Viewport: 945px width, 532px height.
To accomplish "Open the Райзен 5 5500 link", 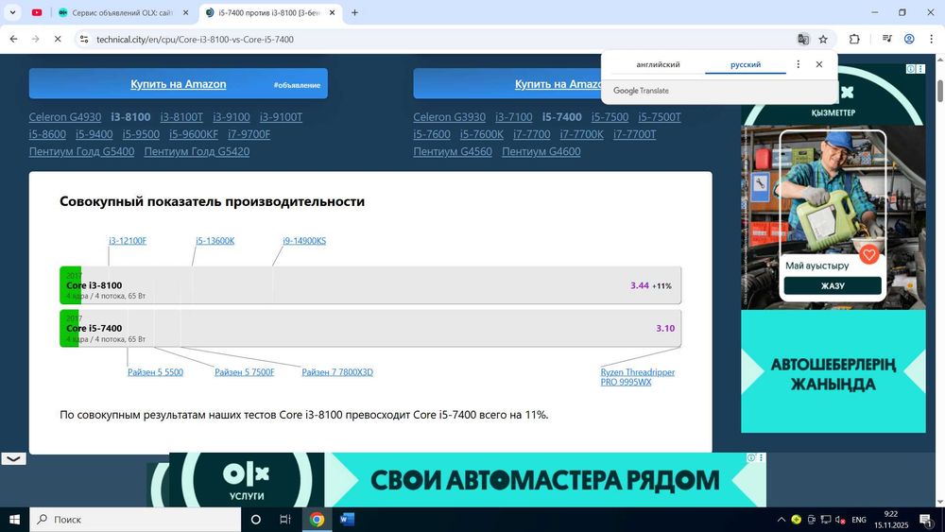I will click(156, 372).
